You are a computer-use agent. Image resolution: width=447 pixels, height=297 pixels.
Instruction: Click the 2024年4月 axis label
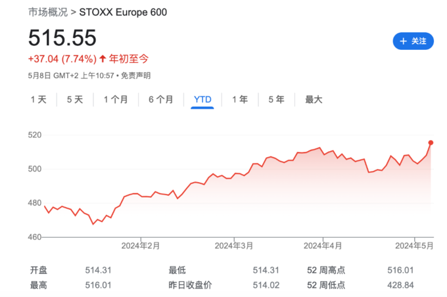tap(323, 246)
